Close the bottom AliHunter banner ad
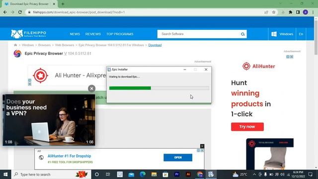This screenshot has height=179, width=318. coord(202,146)
